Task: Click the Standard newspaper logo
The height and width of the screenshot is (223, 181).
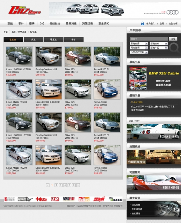Action: tap(84, 199)
